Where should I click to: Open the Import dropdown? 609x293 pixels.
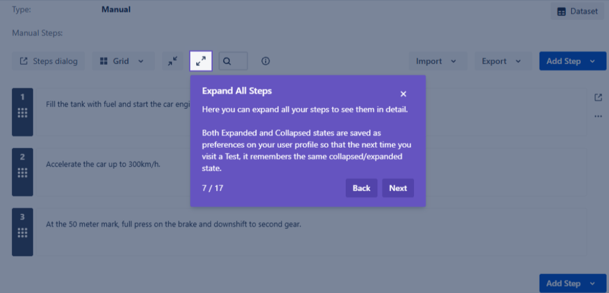pos(436,61)
